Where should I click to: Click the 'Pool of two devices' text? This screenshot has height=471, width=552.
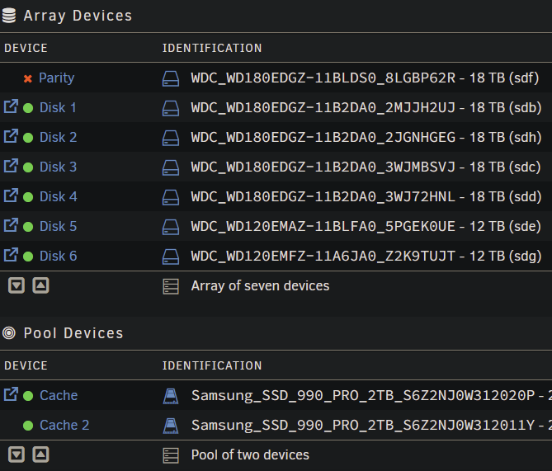coord(250,455)
